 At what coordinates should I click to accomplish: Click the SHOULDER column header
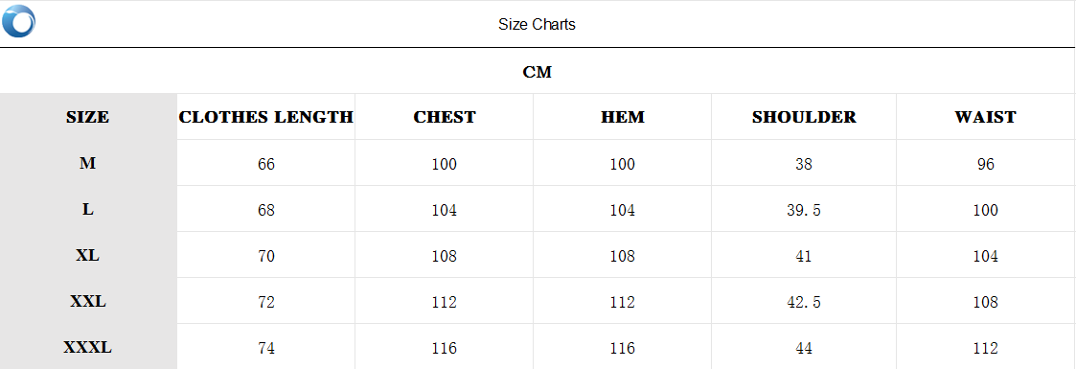tap(804, 117)
